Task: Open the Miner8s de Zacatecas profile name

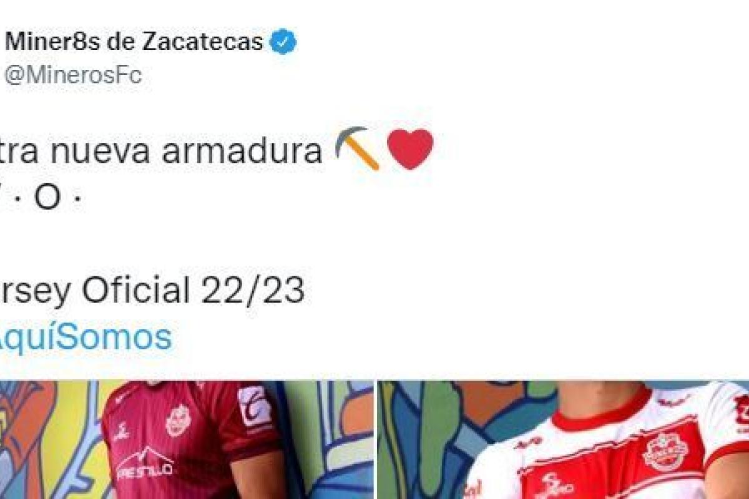Action: pos(134,42)
